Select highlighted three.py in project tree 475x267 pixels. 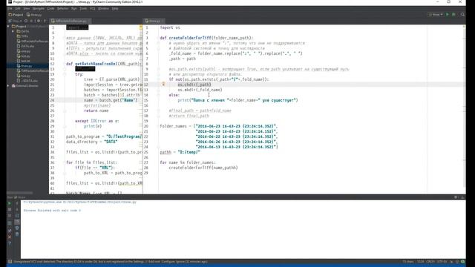(27, 66)
